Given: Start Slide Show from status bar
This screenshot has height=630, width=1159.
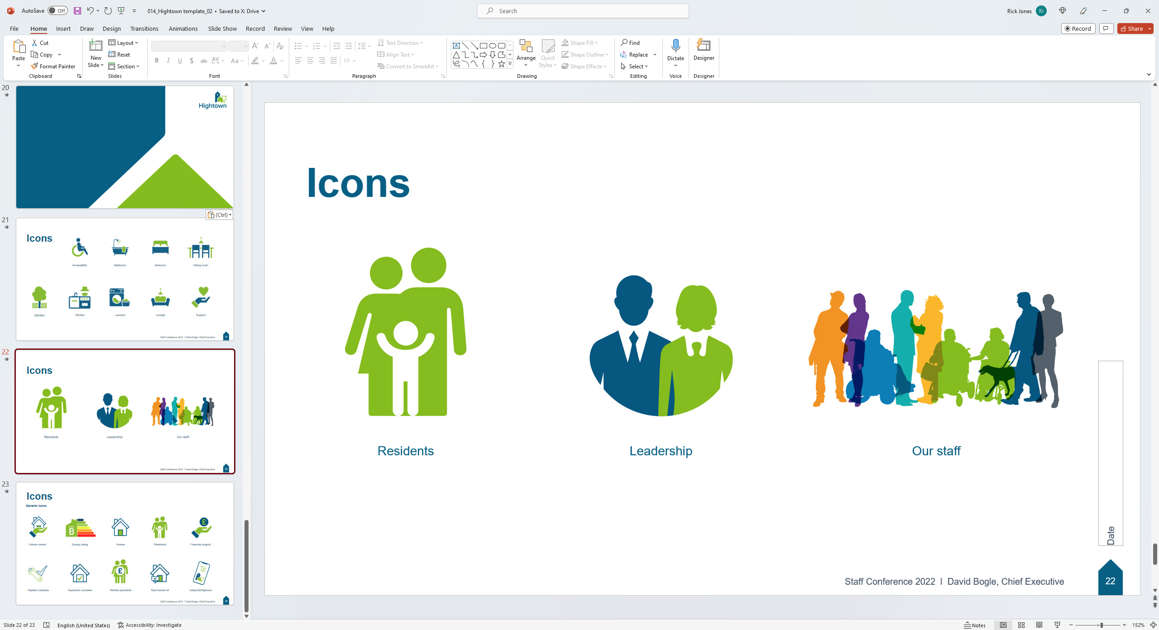Looking at the screenshot, I should tap(1058, 625).
